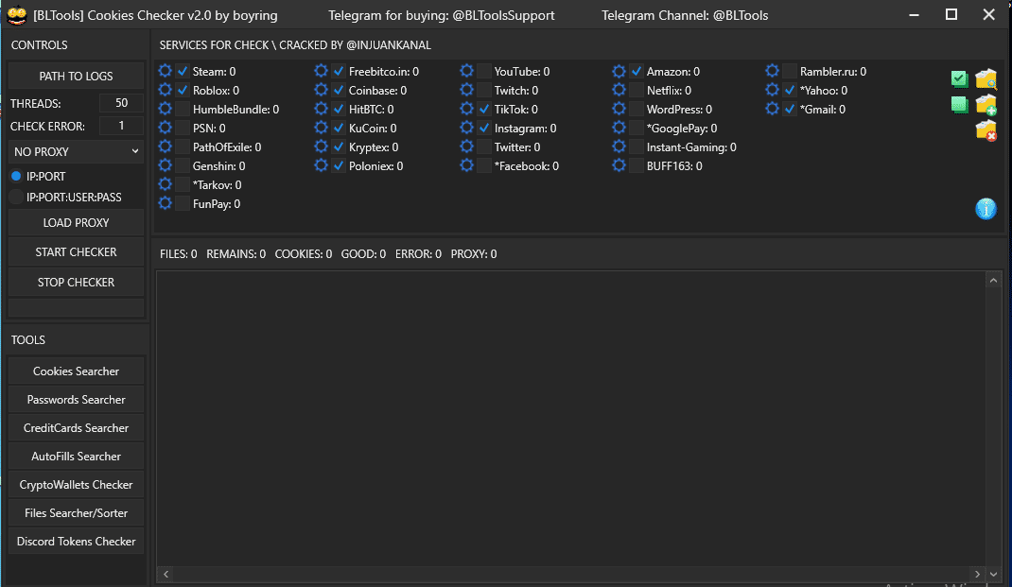1012x587 pixels.
Task: Click the gear icon next to KuCoin
Action: click(x=321, y=128)
